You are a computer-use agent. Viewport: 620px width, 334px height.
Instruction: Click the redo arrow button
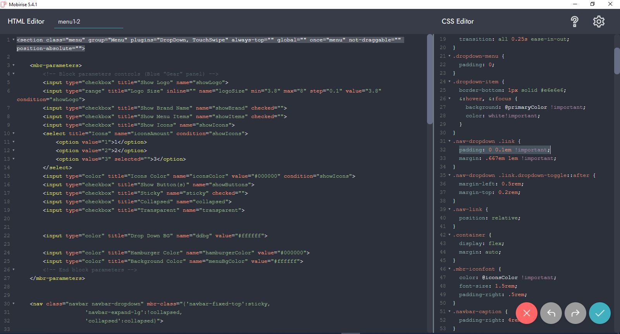point(575,313)
